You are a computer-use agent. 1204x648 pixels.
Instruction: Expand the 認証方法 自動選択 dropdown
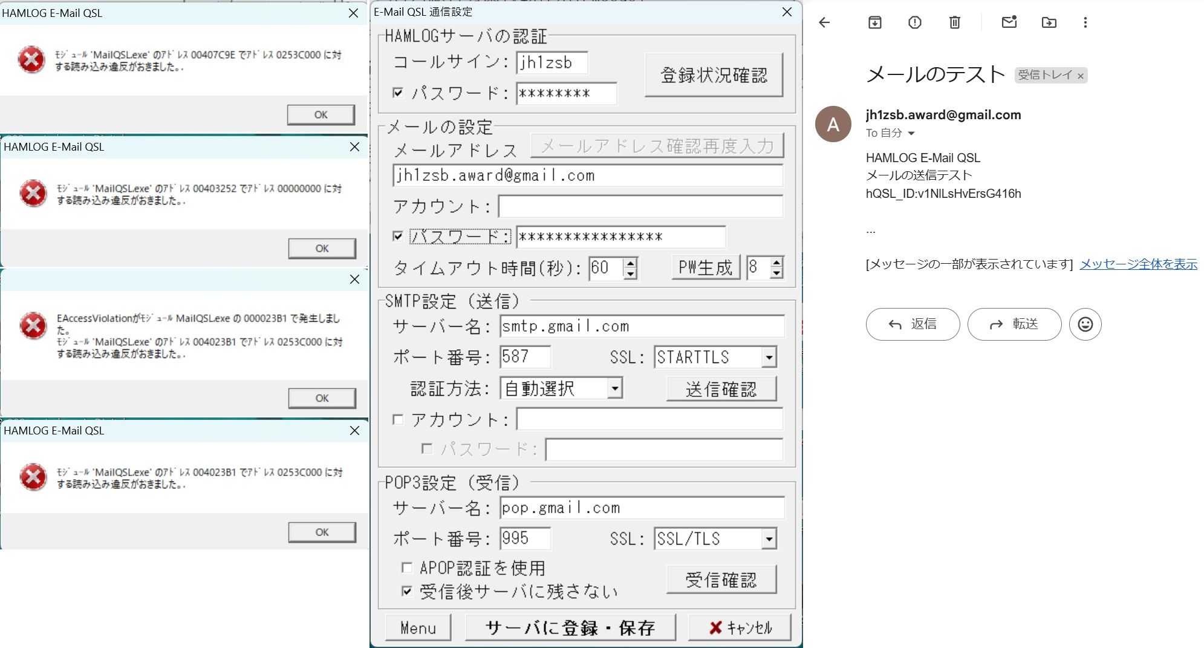pos(614,388)
